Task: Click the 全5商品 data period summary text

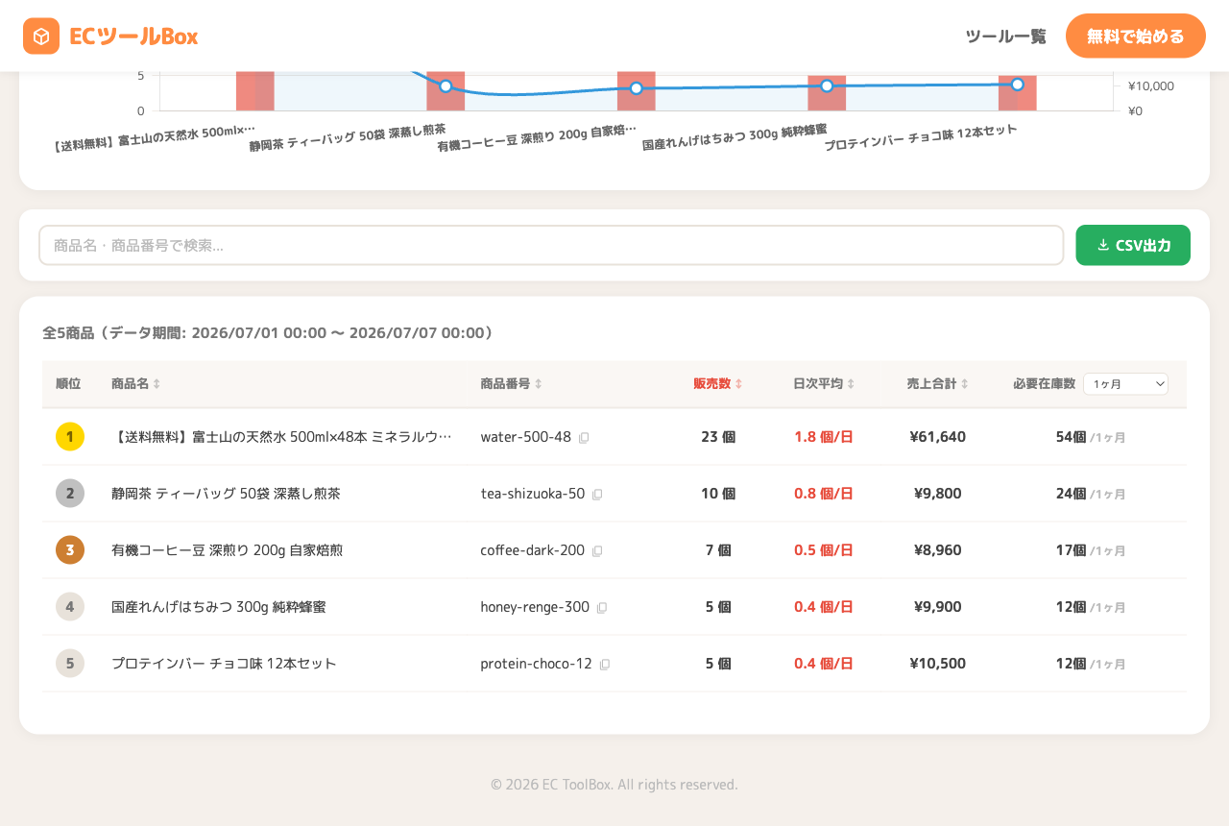Action: pyautogui.click(x=270, y=333)
